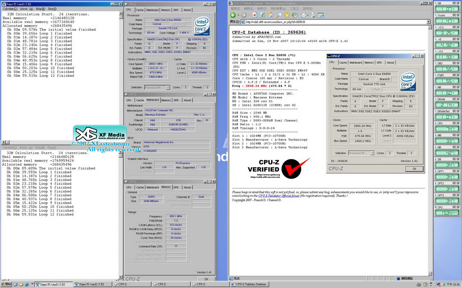Switch to About tab in bottom CPU-Z

pos(187,187)
